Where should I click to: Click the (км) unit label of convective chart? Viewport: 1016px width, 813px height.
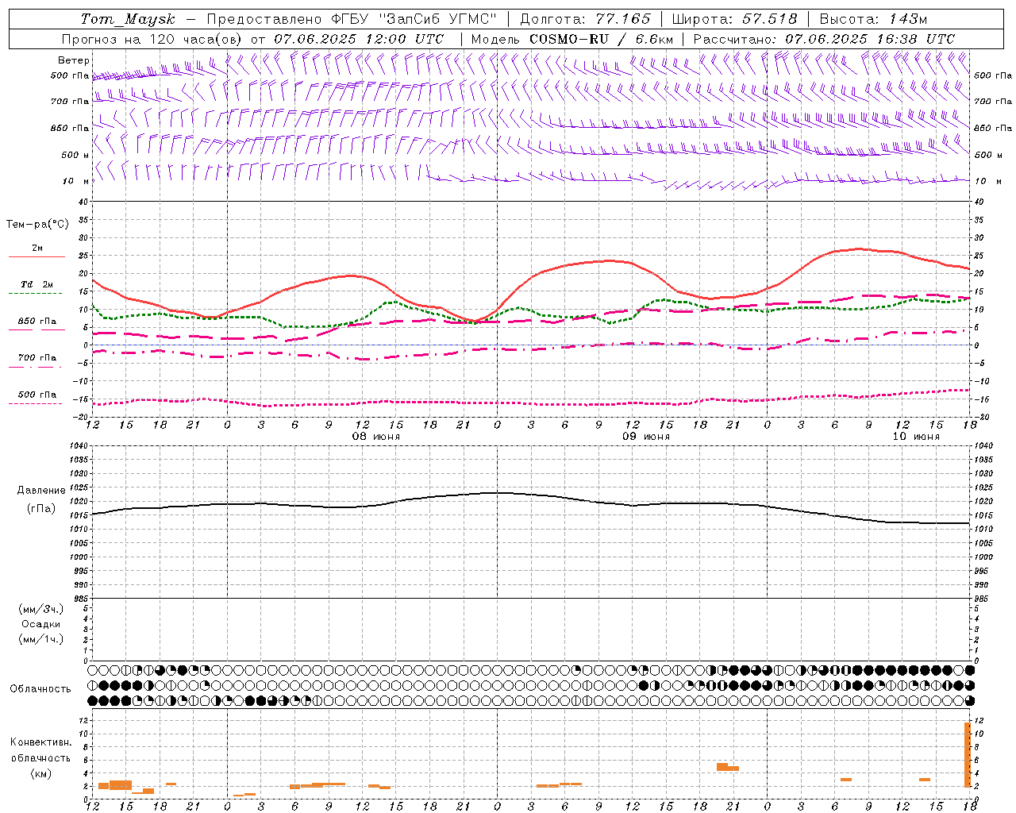(x=40, y=773)
